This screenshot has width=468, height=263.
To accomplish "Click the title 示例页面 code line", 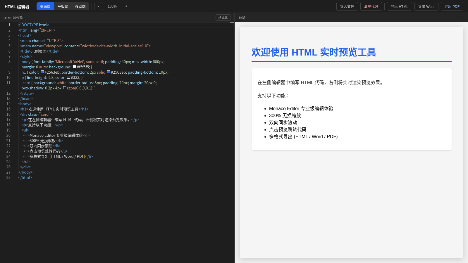I will 39,51.
